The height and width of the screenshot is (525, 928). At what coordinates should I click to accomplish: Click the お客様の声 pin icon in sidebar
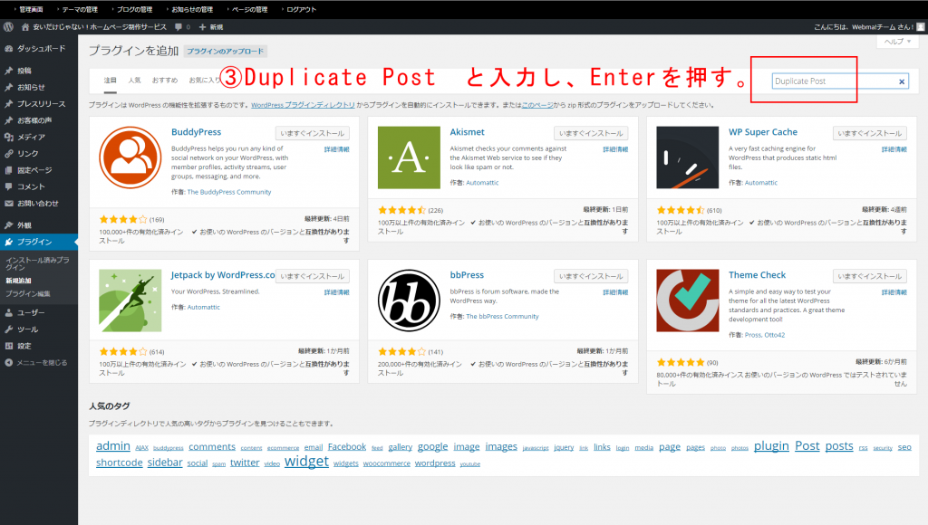[x=9, y=120]
